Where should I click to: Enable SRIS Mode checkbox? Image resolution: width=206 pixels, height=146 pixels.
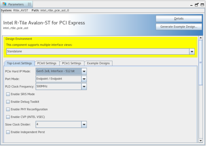click(x=8, y=94)
